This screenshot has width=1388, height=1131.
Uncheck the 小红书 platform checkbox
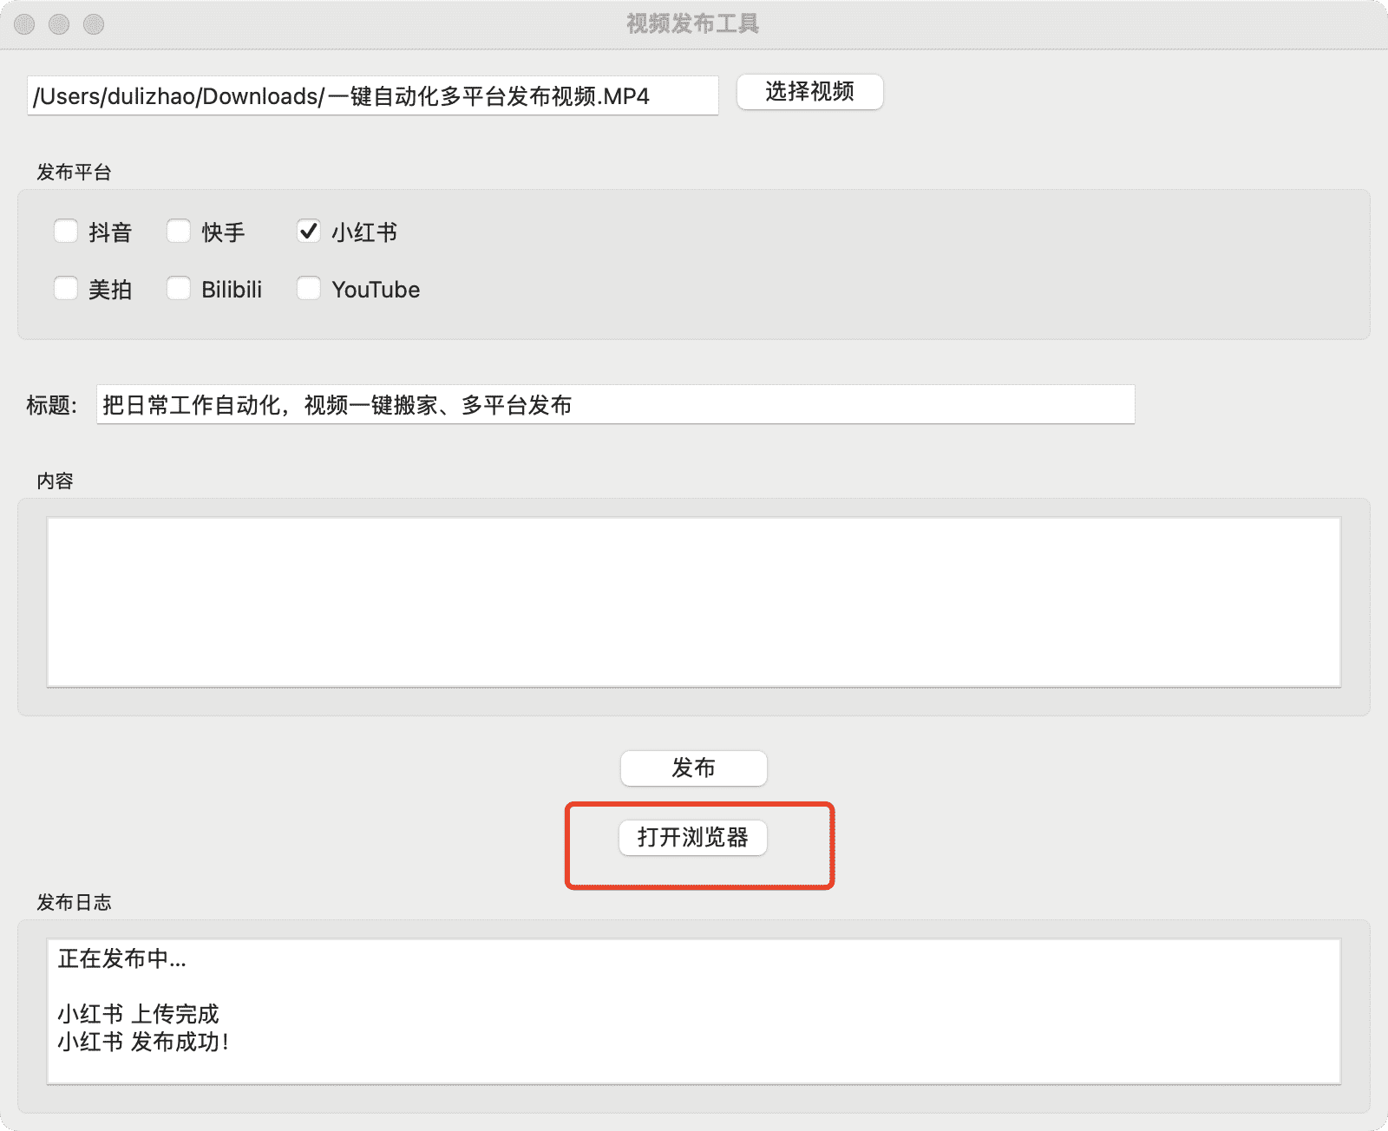(309, 232)
